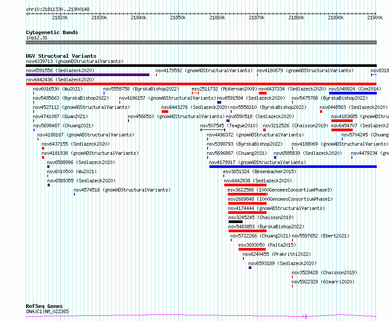The width and height of the screenshot is (389, 321).
Task: Click nsv4496372 gnomADStructuralVariants label
Action: [x=255, y=135]
